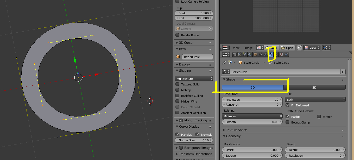Click the Open image button
This screenshot has height=160, width=354.
click(x=287, y=48)
